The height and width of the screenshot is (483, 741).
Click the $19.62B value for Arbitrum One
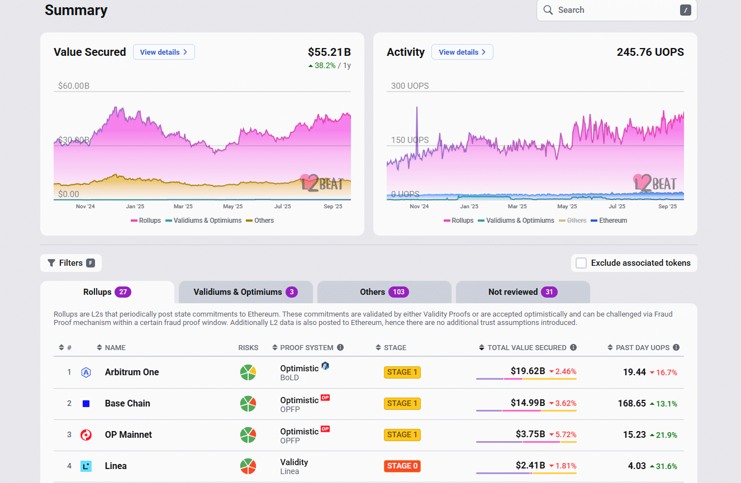coord(528,371)
